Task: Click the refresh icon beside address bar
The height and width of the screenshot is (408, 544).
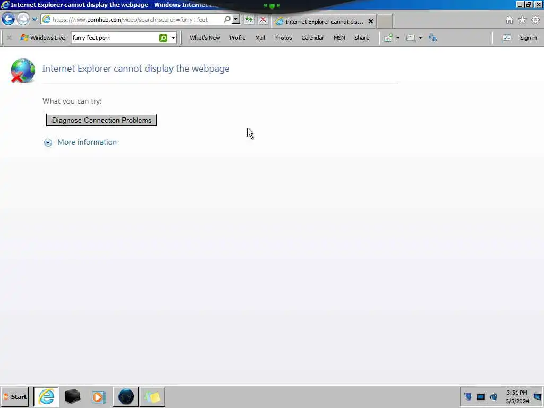Action: pos(249,20)
